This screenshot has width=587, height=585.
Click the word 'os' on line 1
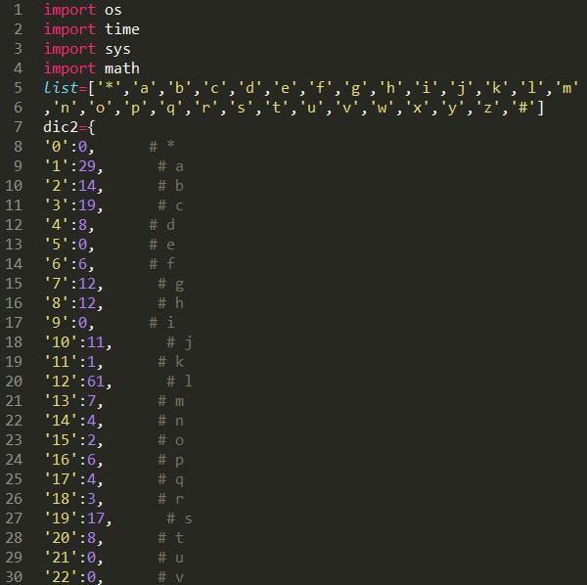coord(113,10)
